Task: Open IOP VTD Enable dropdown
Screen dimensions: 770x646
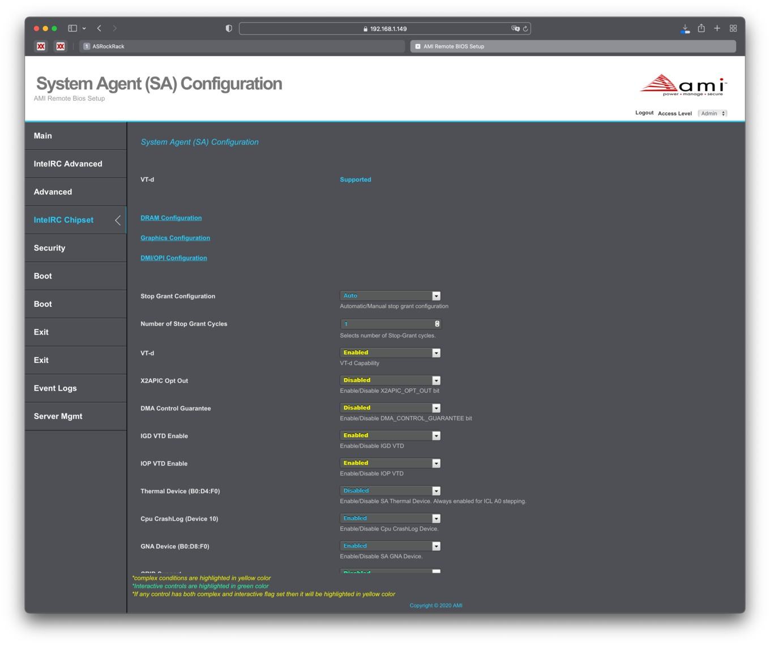Action: pyautogui.click(x=390, y=463)
